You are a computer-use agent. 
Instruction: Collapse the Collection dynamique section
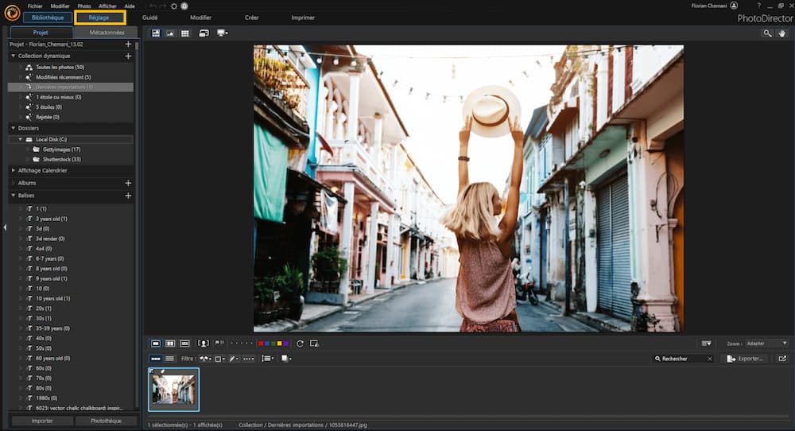pyautogui.click(x=14, y=56)
